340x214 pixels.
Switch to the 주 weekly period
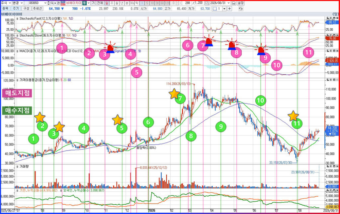tap(112, 3)
